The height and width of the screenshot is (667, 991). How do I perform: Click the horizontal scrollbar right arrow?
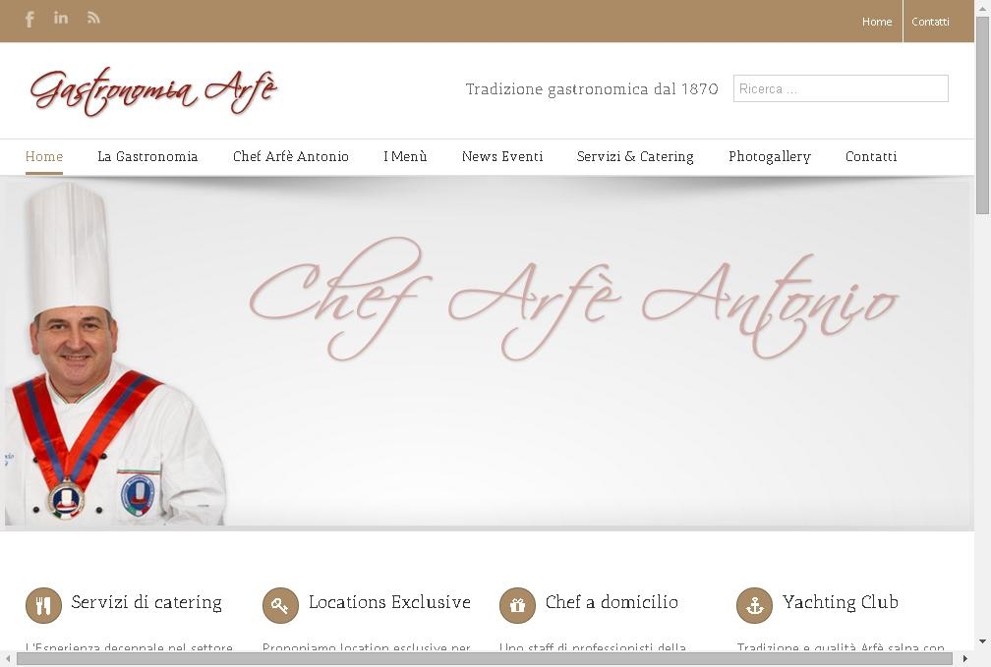[964, 659]
